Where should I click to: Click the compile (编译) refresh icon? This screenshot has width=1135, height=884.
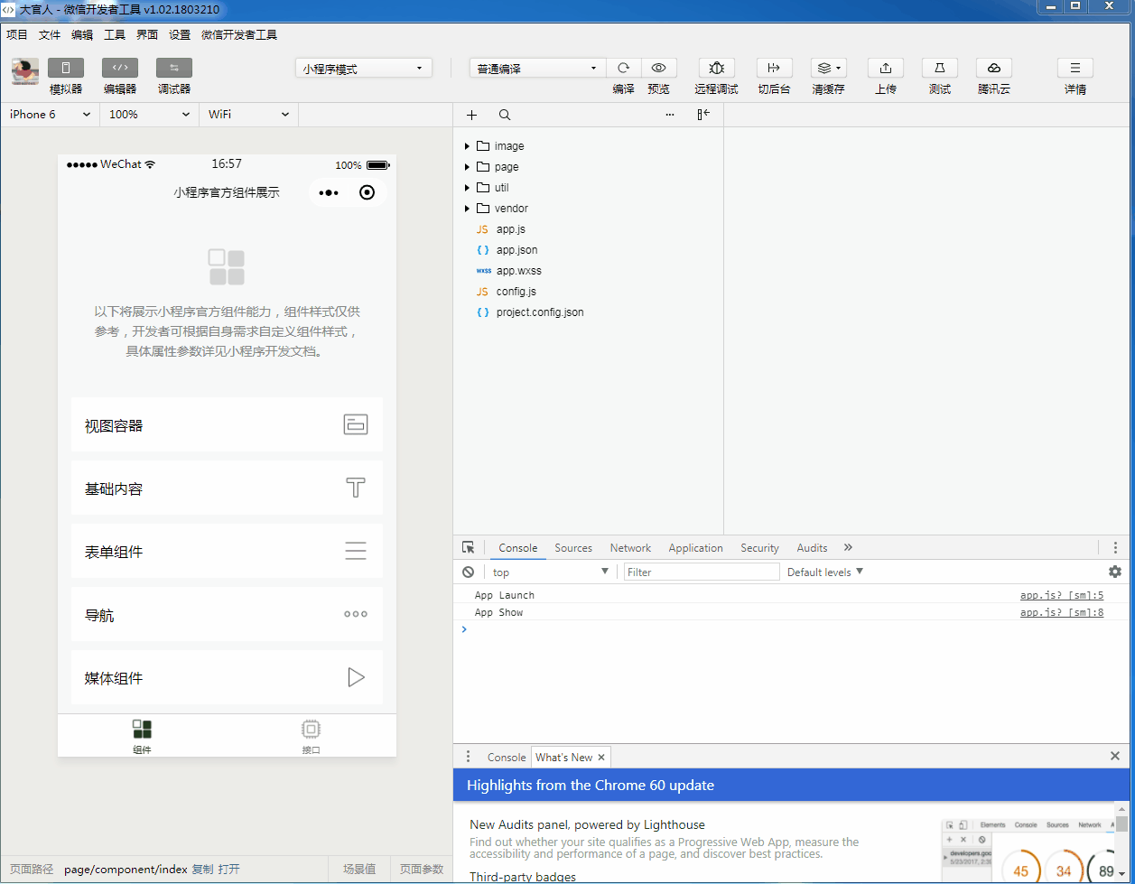pos(623,69)
